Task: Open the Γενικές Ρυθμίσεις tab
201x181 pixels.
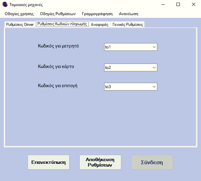Action: [x=128, y=24]
